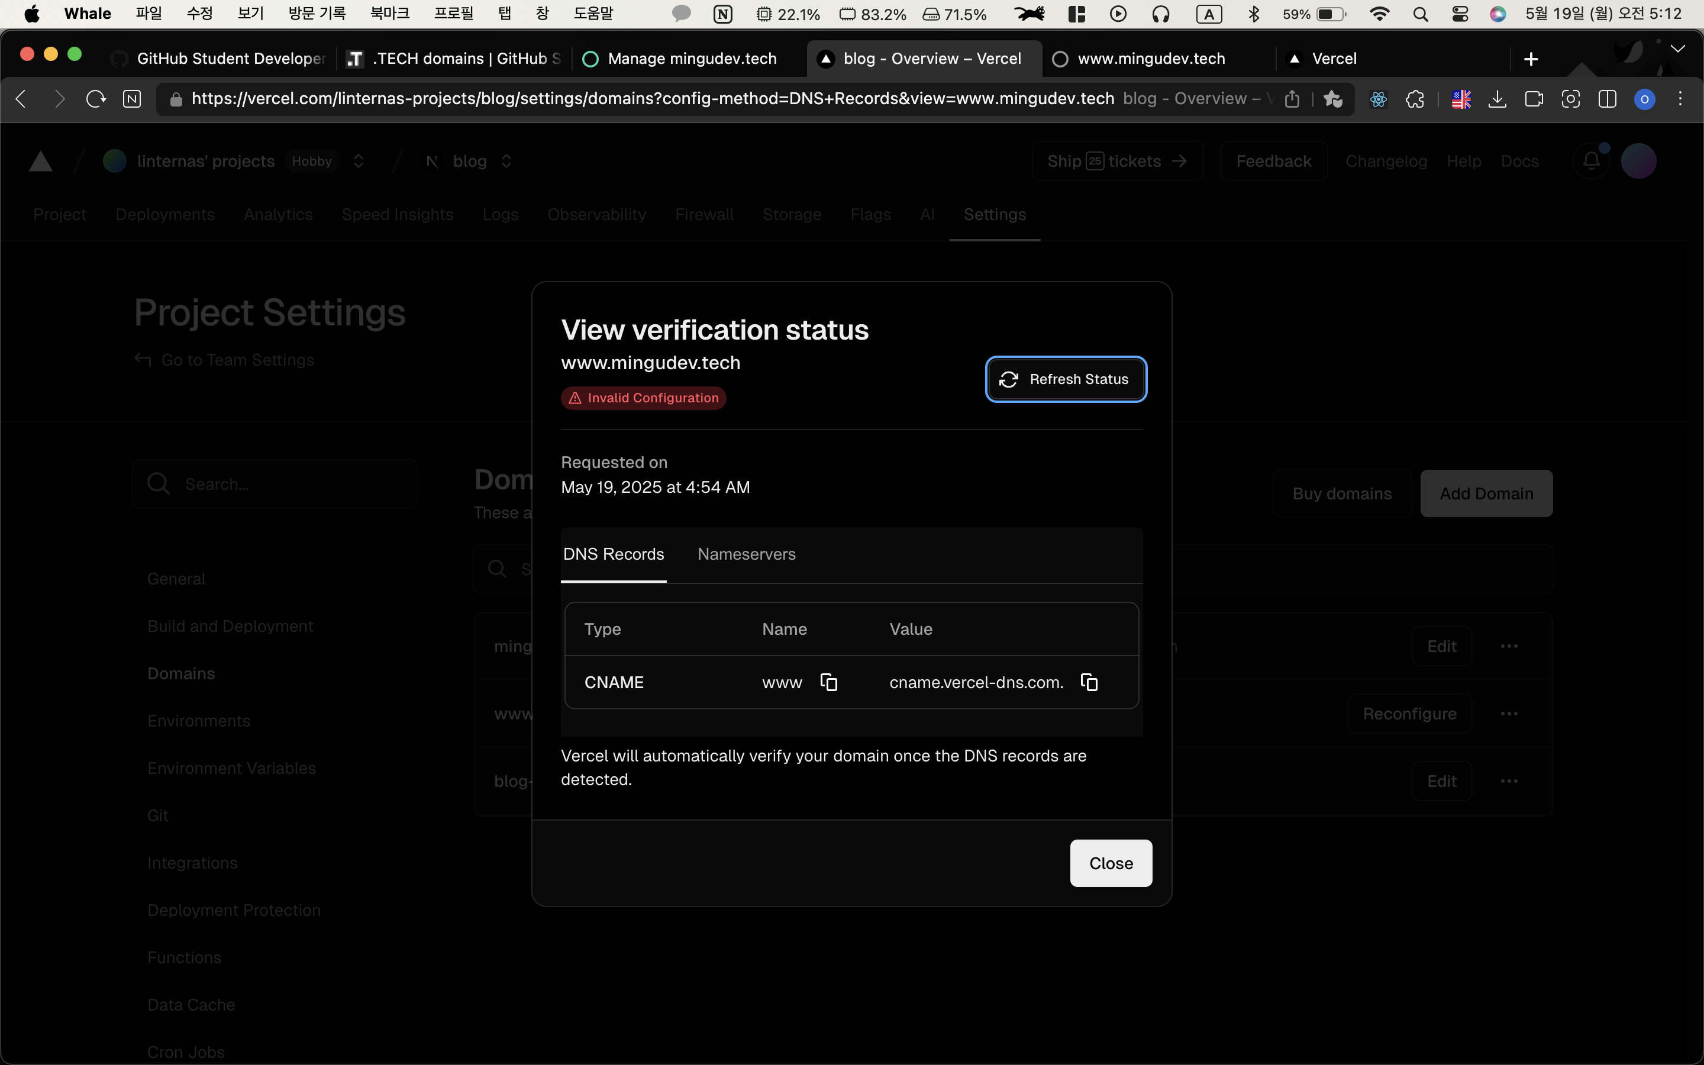Switch to the Nameservers tab

pyautogui.click(x=746, y=554)
